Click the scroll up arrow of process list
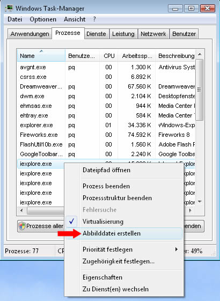This screenshot has height=301, width=220. pos(200,54)
